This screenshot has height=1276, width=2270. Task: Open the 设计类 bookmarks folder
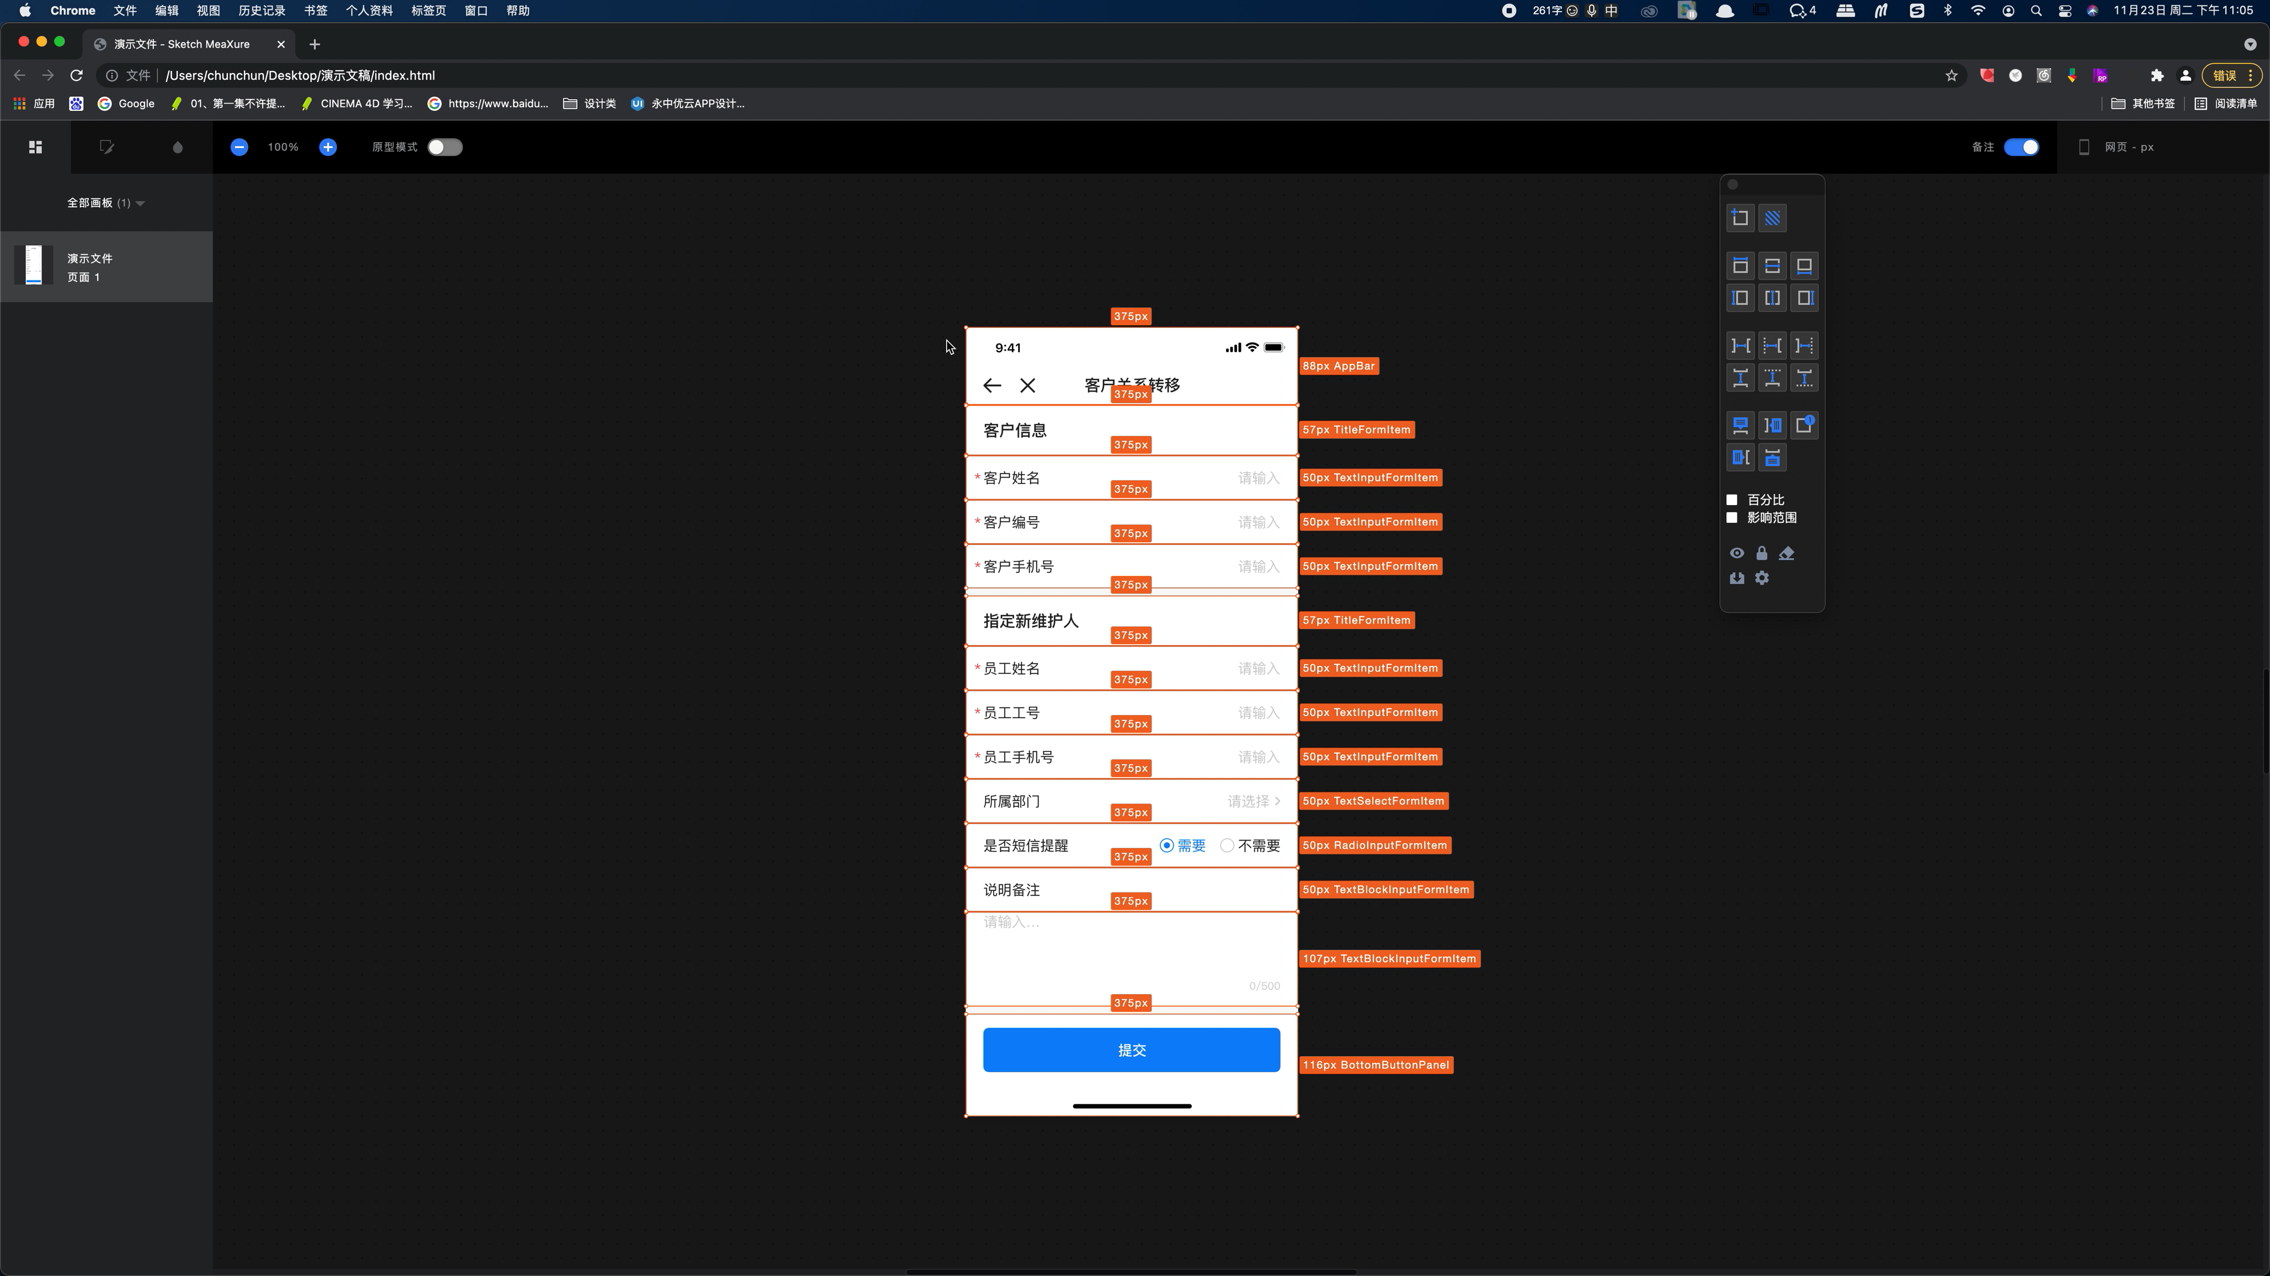point(590,103)
